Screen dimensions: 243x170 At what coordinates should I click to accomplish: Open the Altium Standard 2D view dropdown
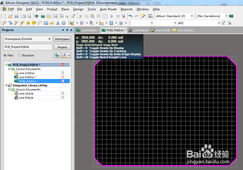tap(192, 16)
